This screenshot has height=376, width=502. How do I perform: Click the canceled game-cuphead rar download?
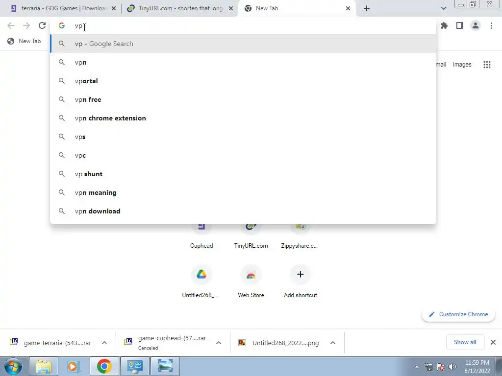click(x=166, y=343)
